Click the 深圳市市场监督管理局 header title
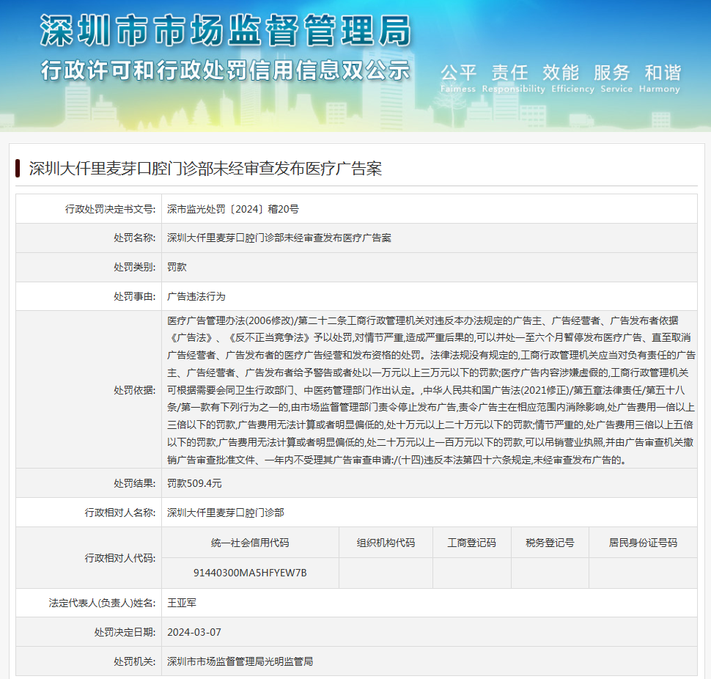The image size is (711, 679). tap(224, 31)
